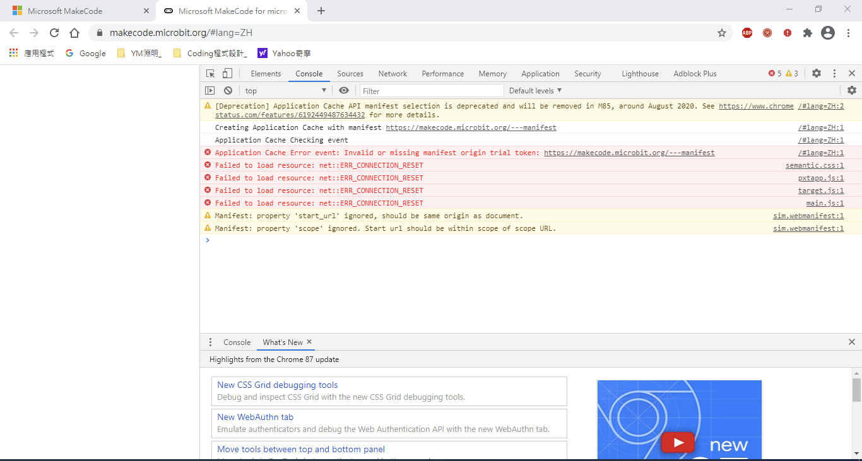The height and width of the screenshot is (461, 862).
Task: Click the console Filter input field
Action: 432,91
